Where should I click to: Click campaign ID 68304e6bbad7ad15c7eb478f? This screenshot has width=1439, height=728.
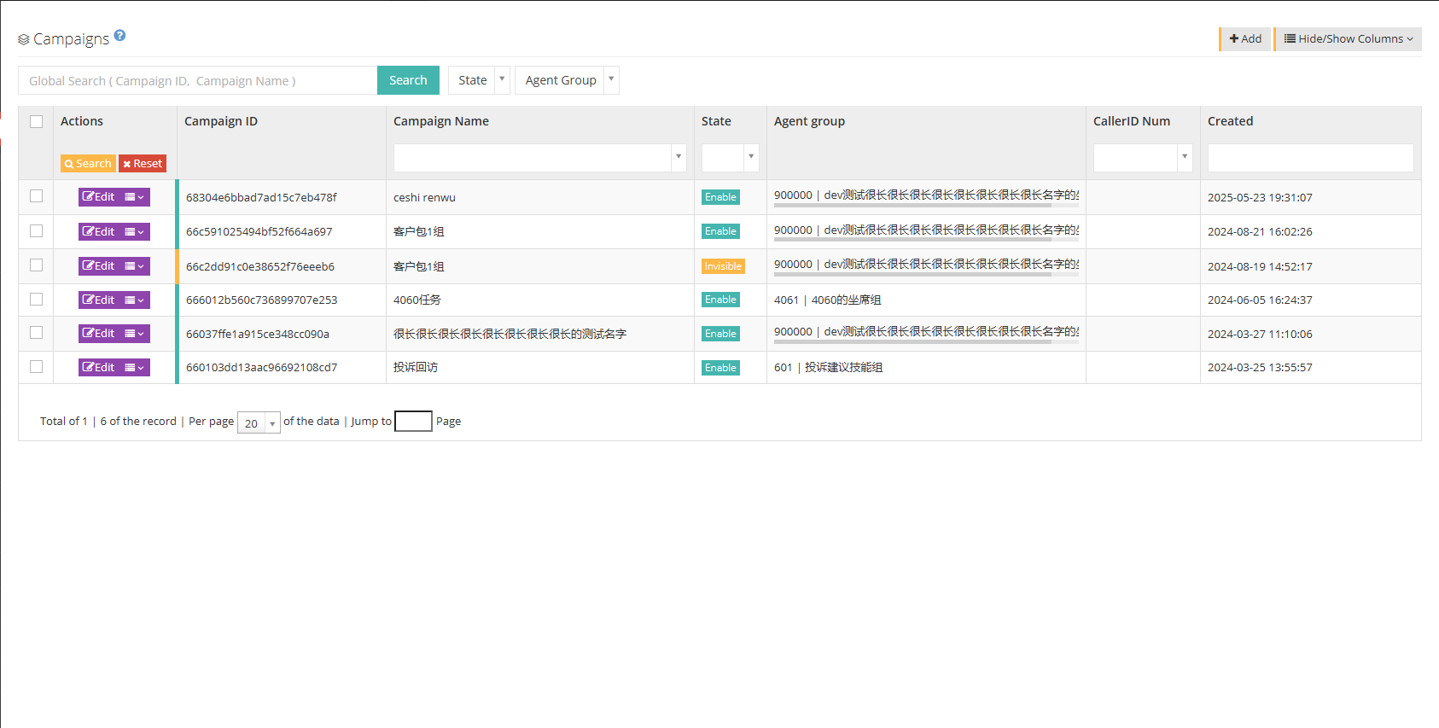pyautogui.click(x=261, y=197)
